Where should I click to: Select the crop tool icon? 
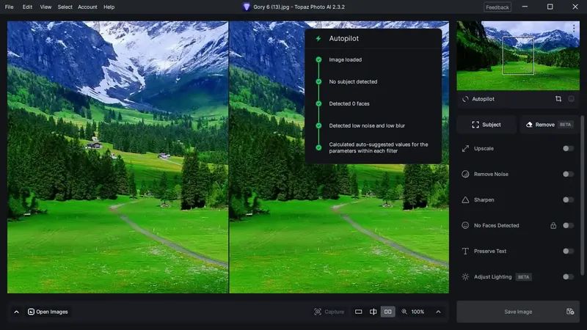pos(558,99)
